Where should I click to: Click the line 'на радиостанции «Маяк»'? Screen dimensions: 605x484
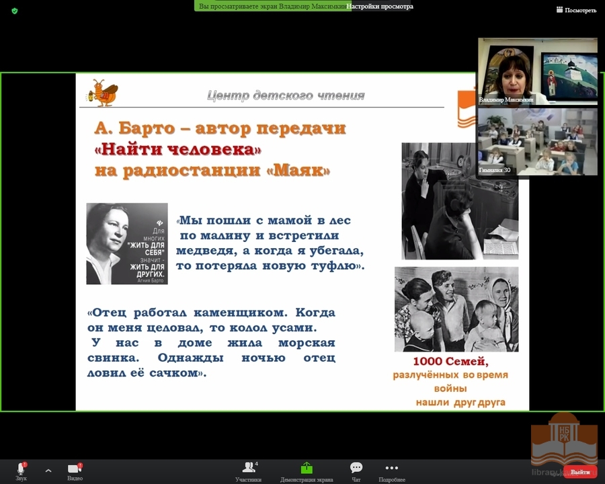click(x=212, y=171)
